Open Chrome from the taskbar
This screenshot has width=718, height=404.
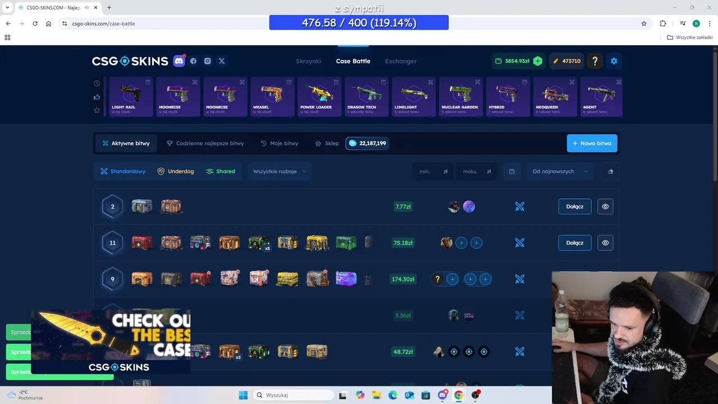coord(459,395)
